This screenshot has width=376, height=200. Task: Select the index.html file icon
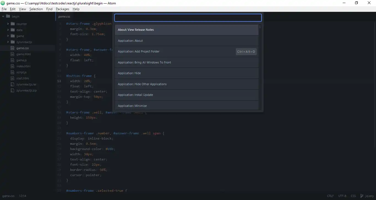[x=13, y=66]
